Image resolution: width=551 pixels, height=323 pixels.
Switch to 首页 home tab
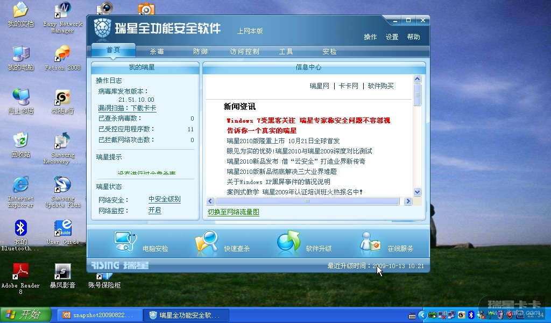[x=113, y=50]
